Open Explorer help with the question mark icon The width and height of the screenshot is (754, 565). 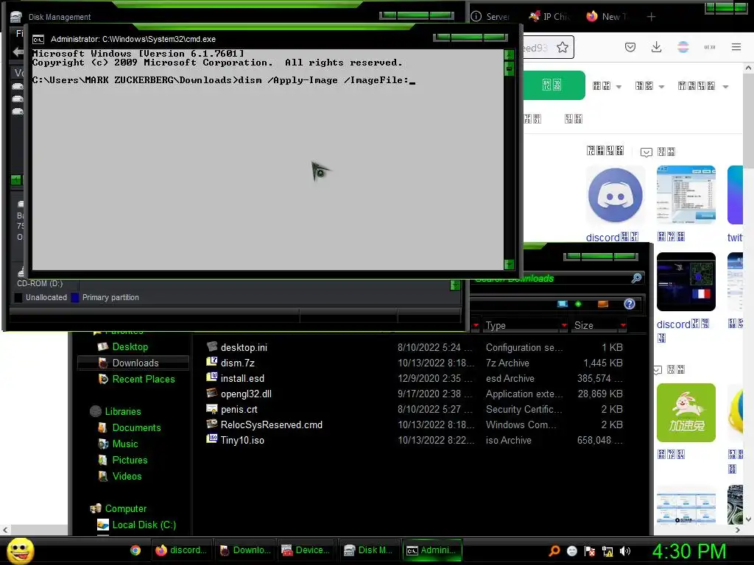[630, 304]
